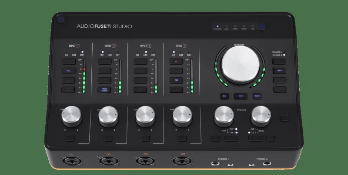Select the INTERNAL clock source indicator
The height and width of the screenshot is (175, 348).
217,26
